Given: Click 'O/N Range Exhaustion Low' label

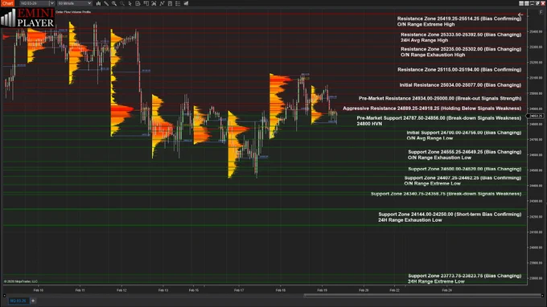Looking at the screenshot, I should tap(439, 158).
